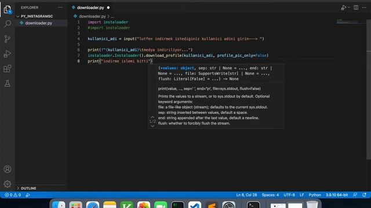Select Python language mode in status bar
This screenshot has width=371, height=208.
315,195
